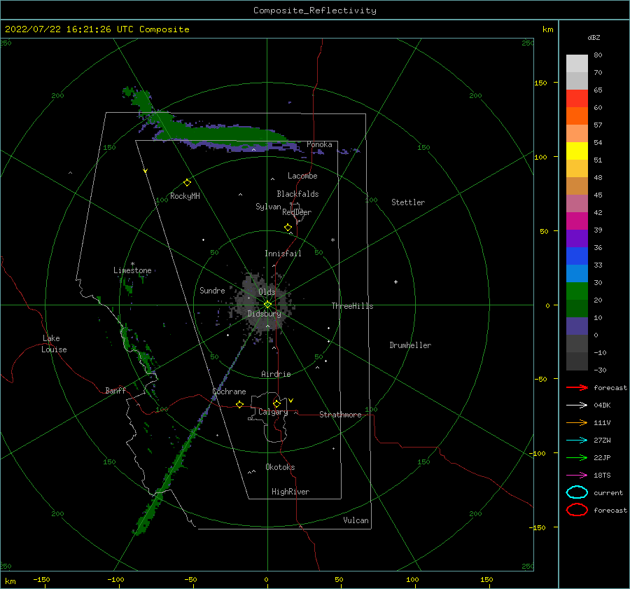Click the Composite_Reflectivity title
Viewport: 630px width, 589px height.
coord(315,11)
